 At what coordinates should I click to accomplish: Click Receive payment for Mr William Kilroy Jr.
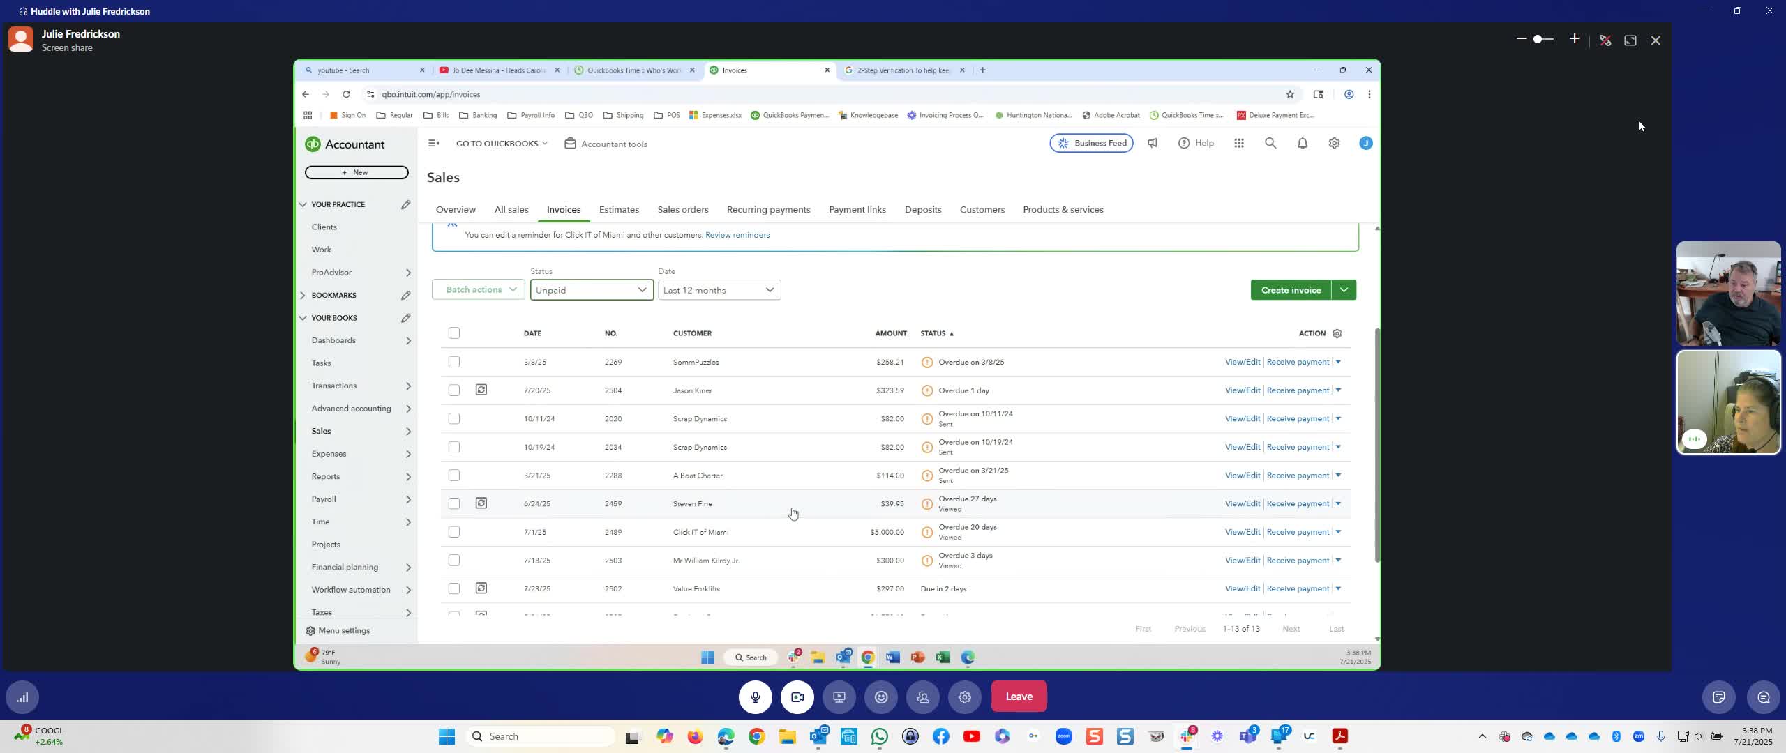[1298, 561]
